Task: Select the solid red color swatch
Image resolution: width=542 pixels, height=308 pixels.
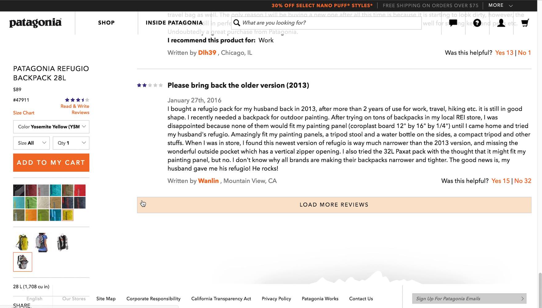Action: (x=80, y=190)
